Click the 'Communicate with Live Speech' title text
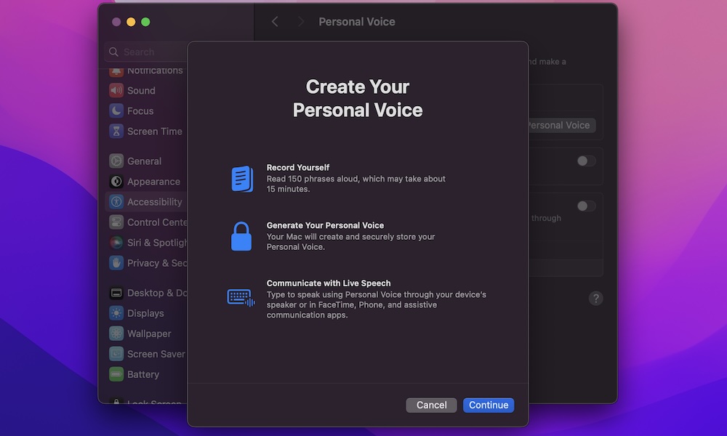This screenshot has width=727, height=436. (329, 283)
